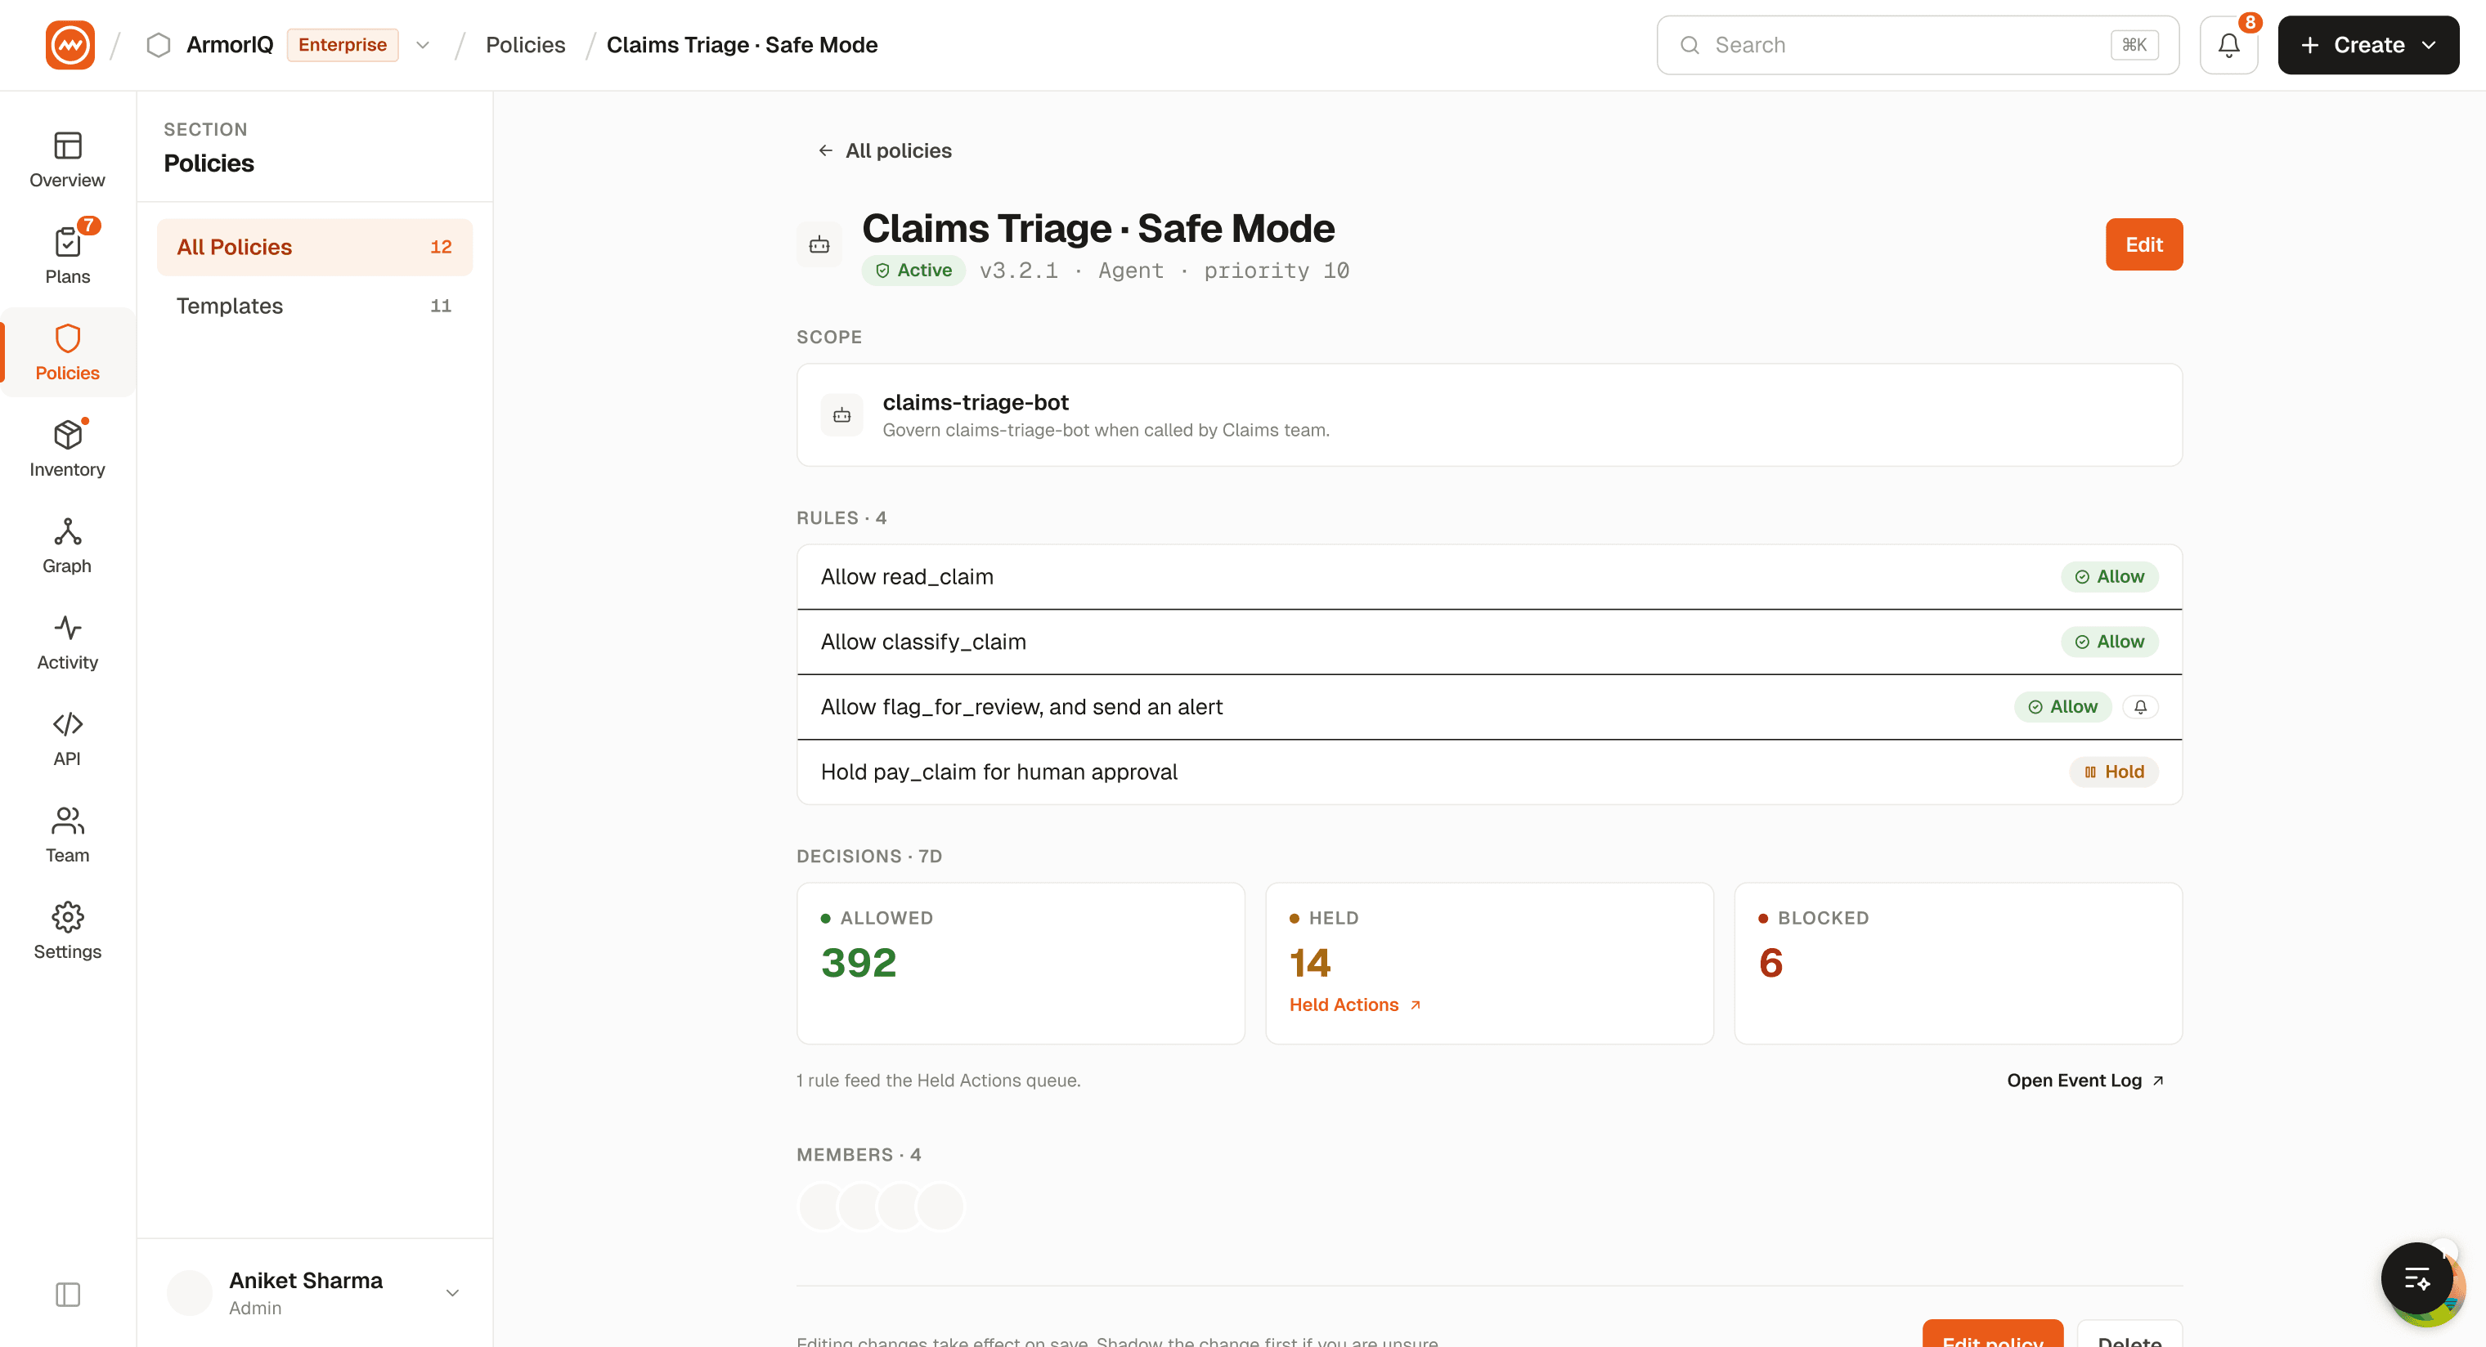Viewport: 2486px width, 1347px height.
Task: Click the Allow badge on classify_claim rule
Action: pyautogui.click(x=2110, y=642)
